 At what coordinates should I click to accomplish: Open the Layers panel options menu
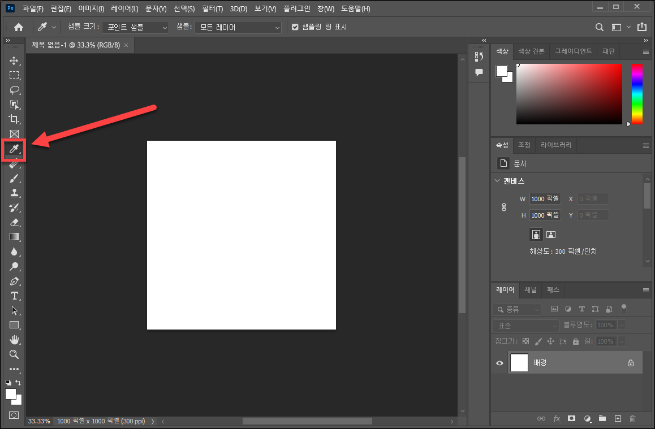click(646, 290)
